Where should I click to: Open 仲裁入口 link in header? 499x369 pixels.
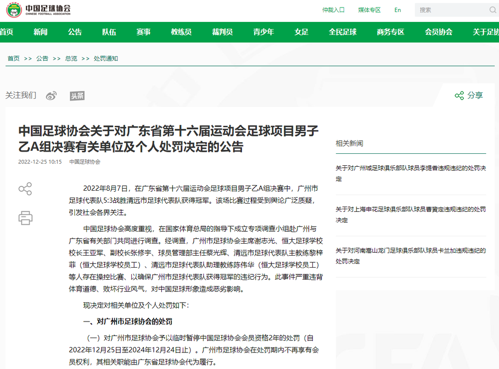(333, 10)
